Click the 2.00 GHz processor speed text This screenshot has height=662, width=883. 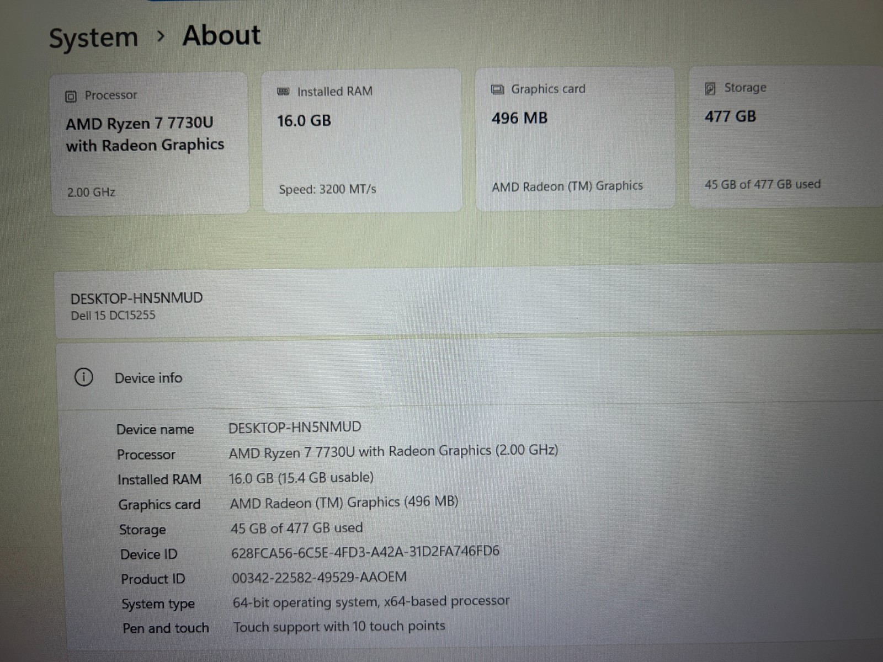(91, 192)
